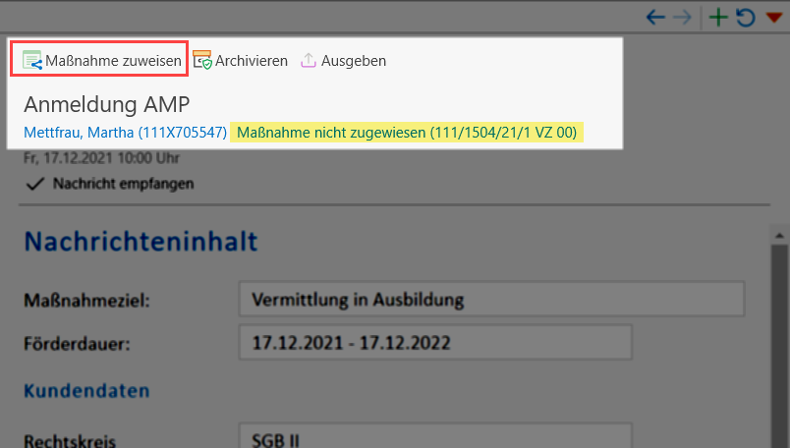
Task: Click the scrollbar up arrow
Action: click(x=779, y=236)
